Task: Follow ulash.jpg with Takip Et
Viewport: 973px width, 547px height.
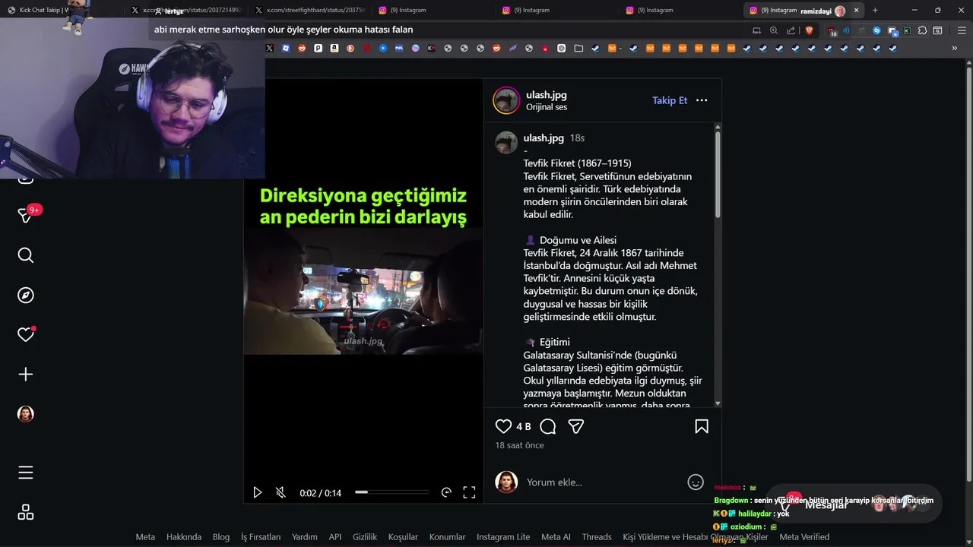Action: 670,100
